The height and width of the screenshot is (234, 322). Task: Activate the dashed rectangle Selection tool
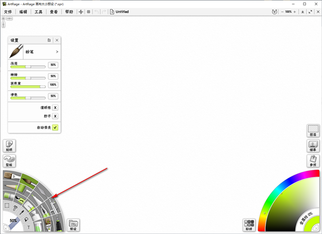[7, 205]
